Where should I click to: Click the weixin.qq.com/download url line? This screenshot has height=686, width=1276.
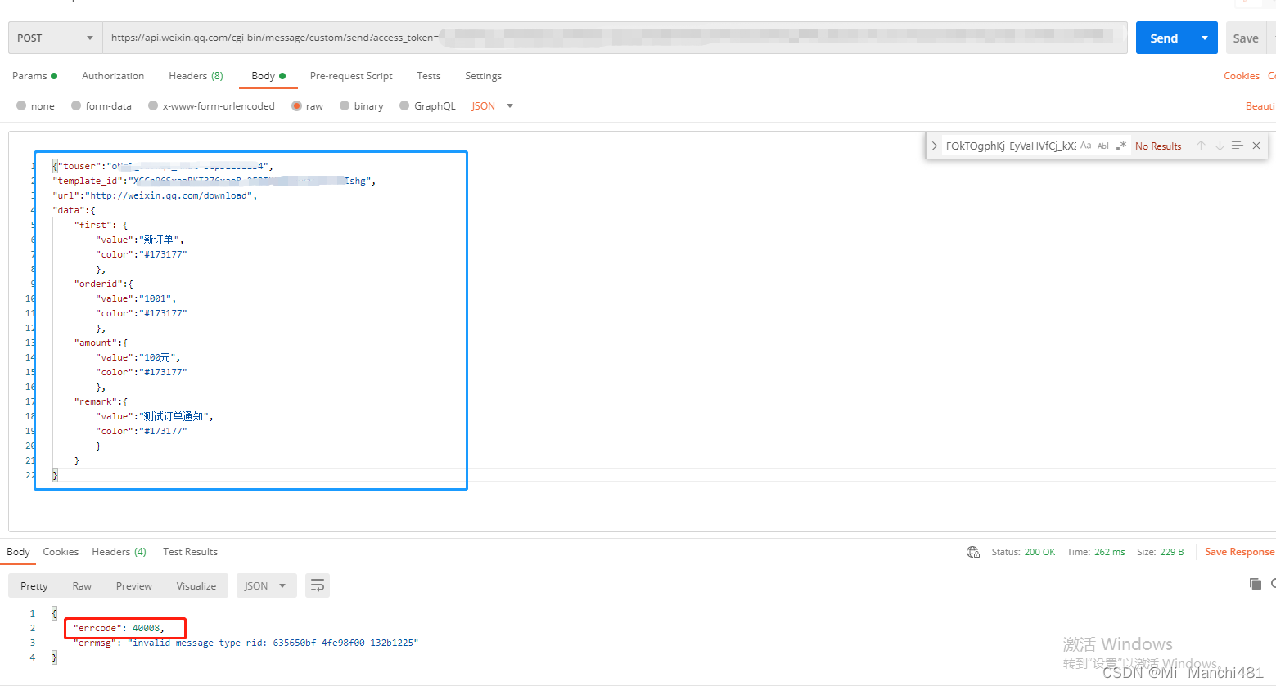click(155, 195)
